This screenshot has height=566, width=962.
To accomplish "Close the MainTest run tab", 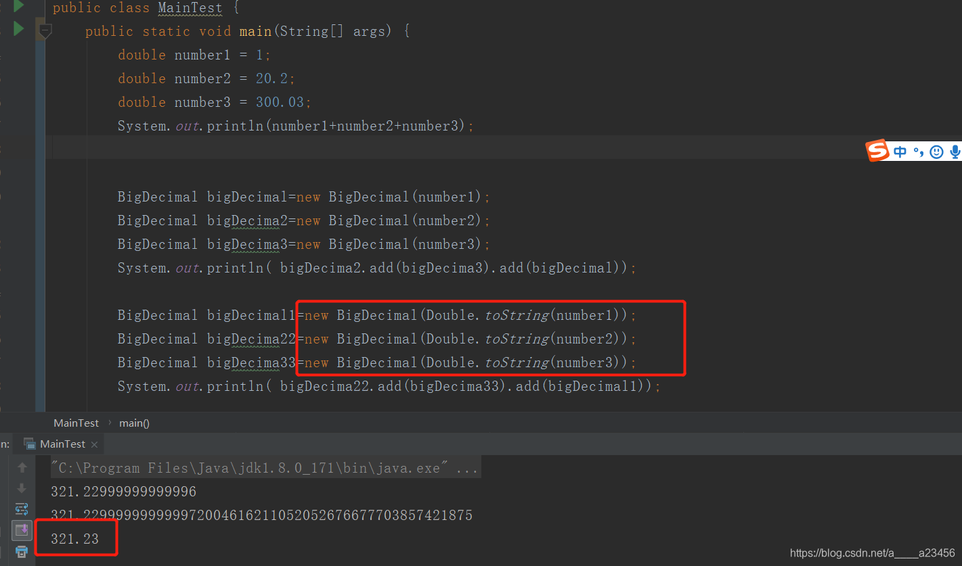I will point(94,444).
